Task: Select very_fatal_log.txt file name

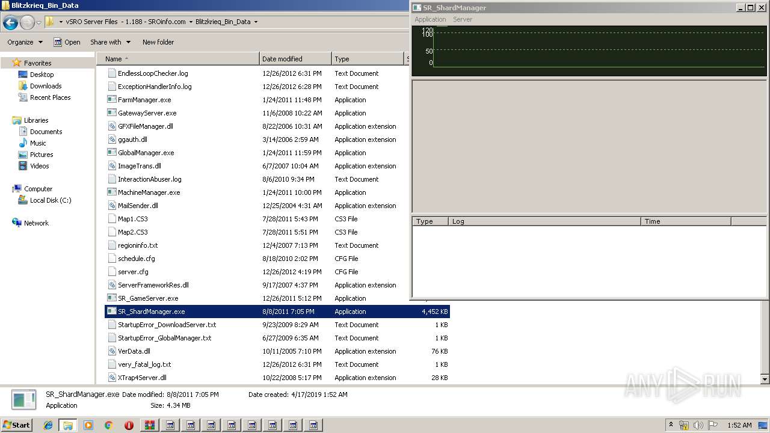Action: point(144,364)
